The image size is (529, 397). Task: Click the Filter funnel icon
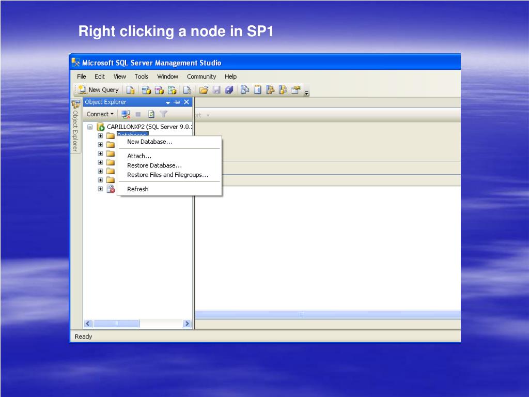[x=164, y=114]
